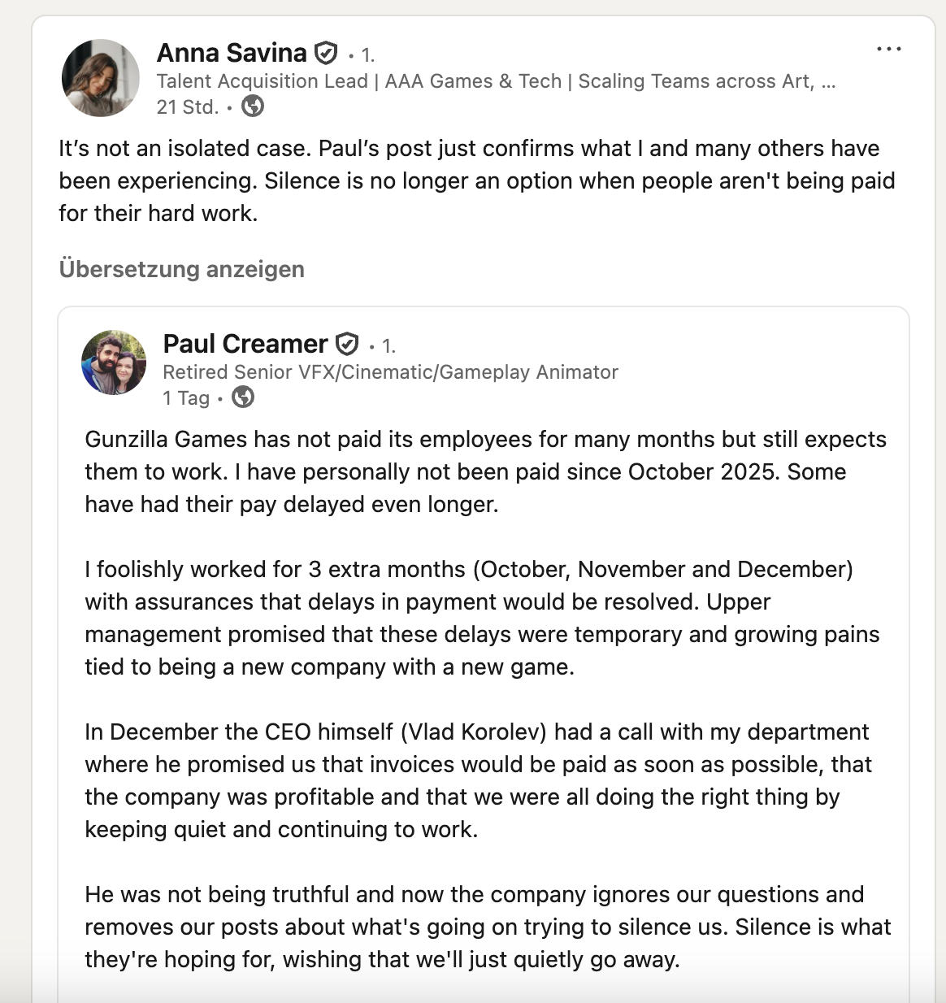Screen dimensions: 946x1003
Task: Click the paragraph mentioning CEO Vlad Korolev
Action: (478, 780)
